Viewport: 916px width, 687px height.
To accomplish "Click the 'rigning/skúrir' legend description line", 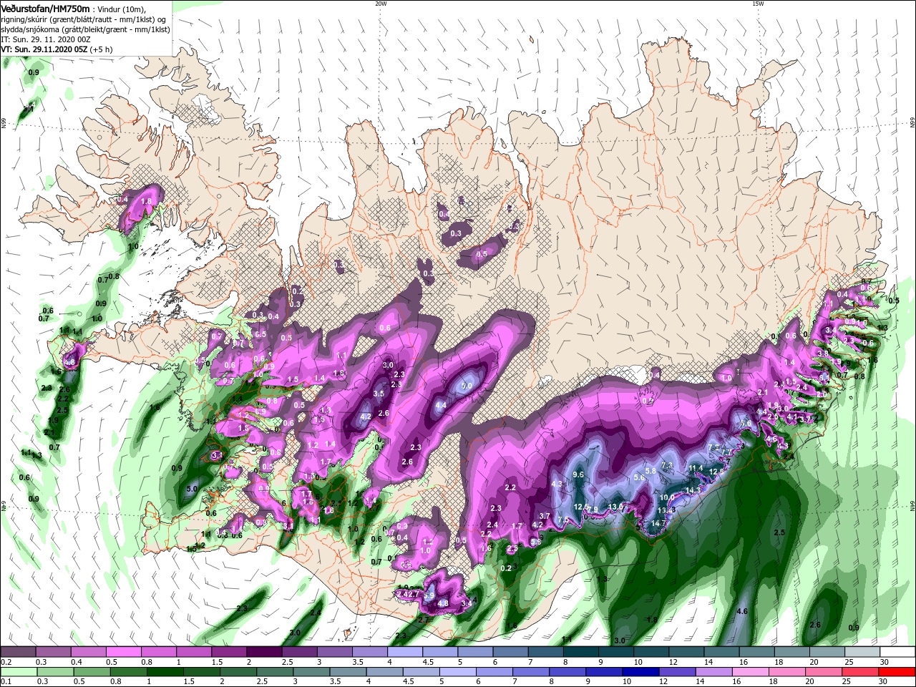I will click(x=82, y=19).
